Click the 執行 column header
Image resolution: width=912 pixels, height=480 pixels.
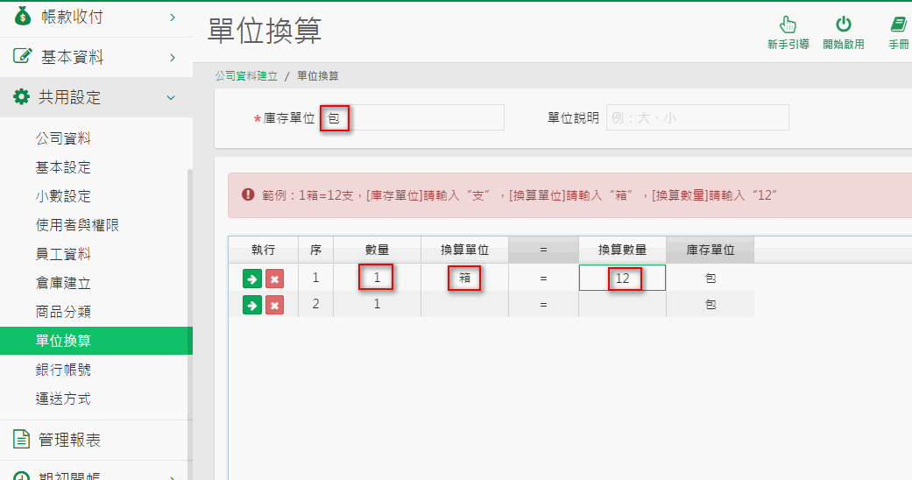point(263,250)
